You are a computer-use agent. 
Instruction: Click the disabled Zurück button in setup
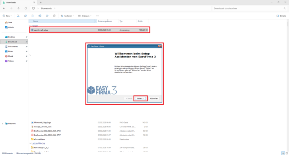click(129, 99)
